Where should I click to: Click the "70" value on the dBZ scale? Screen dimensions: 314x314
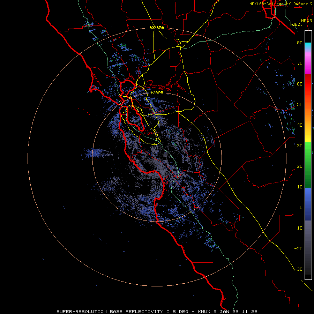pos(300,63)
